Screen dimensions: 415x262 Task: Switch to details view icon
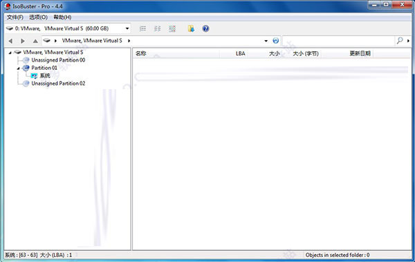coord(157,28)
